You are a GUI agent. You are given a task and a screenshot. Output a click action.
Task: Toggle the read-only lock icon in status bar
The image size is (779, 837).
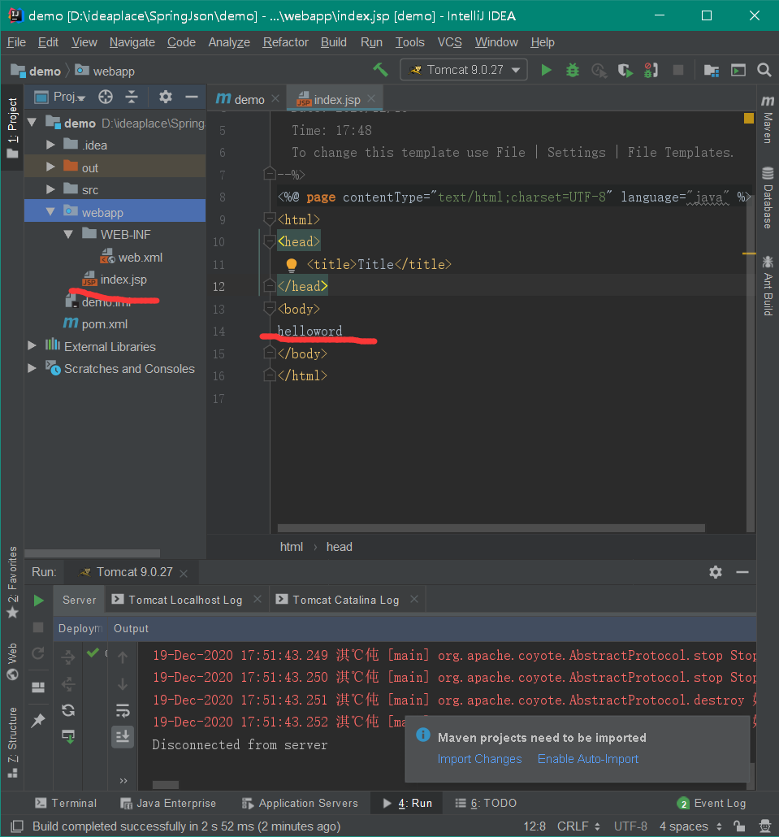[739, 826]
